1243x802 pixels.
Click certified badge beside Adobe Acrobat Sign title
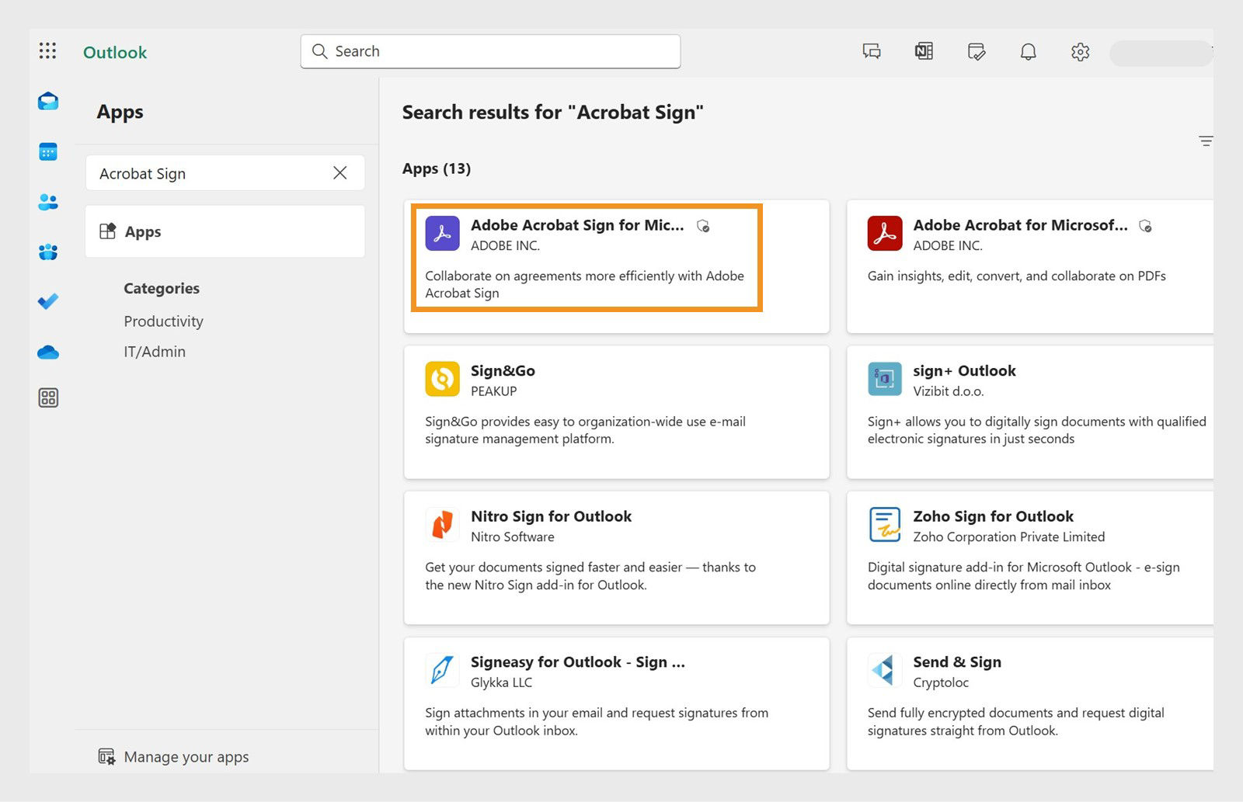pos(703,226)
